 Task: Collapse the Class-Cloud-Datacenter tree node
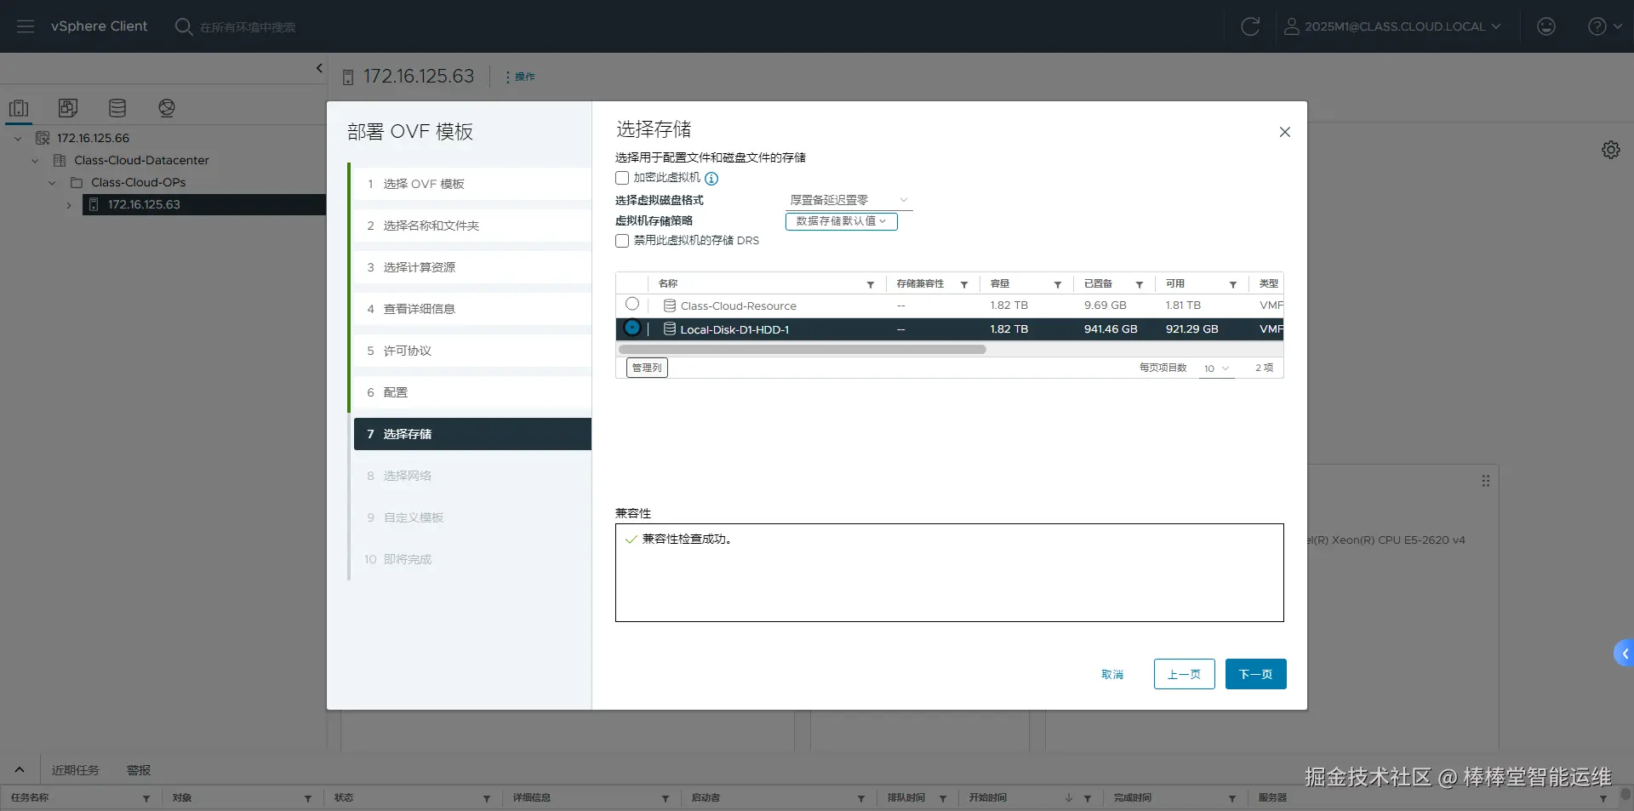click(35, 160)
